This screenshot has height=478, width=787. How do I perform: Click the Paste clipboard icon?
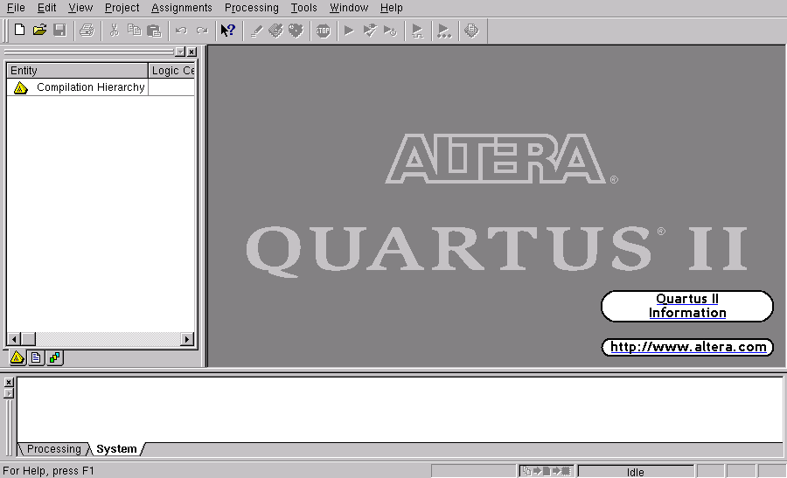(154, 31)
